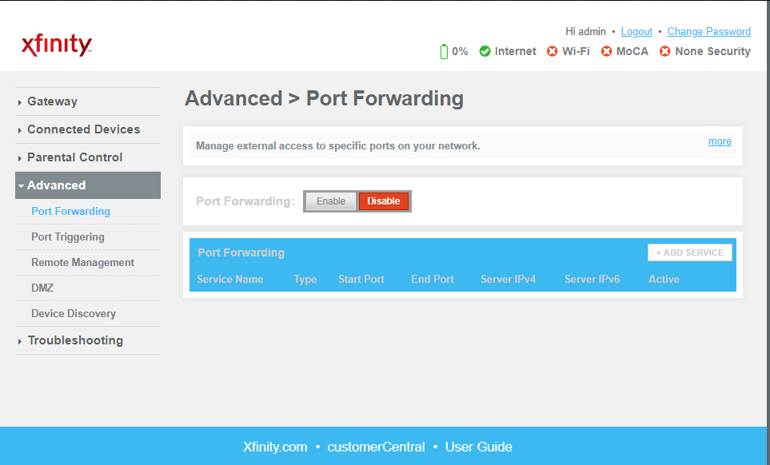
Task: Expand the Parental Control menu arrow
Action: 20,158
